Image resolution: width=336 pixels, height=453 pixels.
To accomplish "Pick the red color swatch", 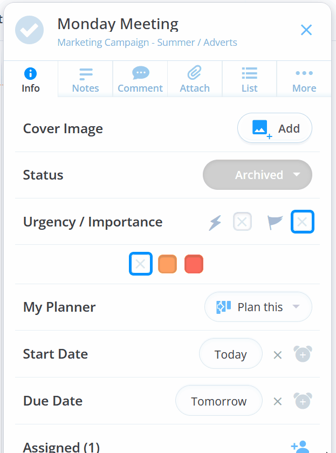I will click(194, 264).
